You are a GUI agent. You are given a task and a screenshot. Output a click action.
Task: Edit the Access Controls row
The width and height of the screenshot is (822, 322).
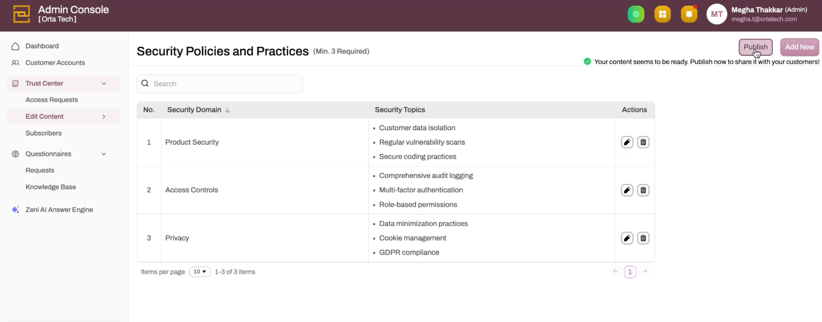[x=627, y=190]
